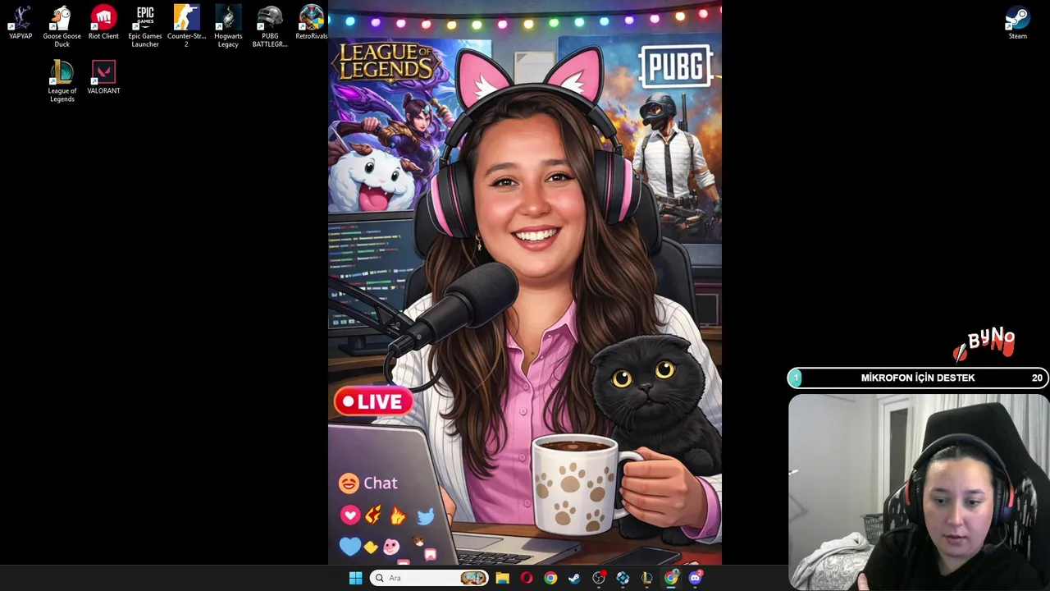Open the VALORANT desktop icon
This screenshot has width=1050, height=591.
103,78
